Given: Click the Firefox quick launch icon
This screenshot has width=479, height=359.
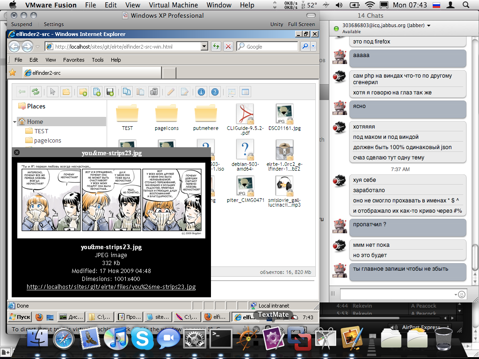Looking at the screenshot, I should (39, 317).
